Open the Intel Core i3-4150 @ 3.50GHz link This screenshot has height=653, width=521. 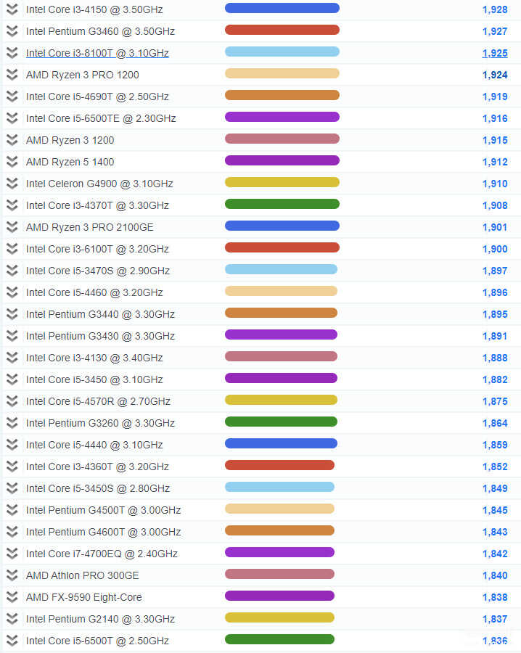pos(94,9)
